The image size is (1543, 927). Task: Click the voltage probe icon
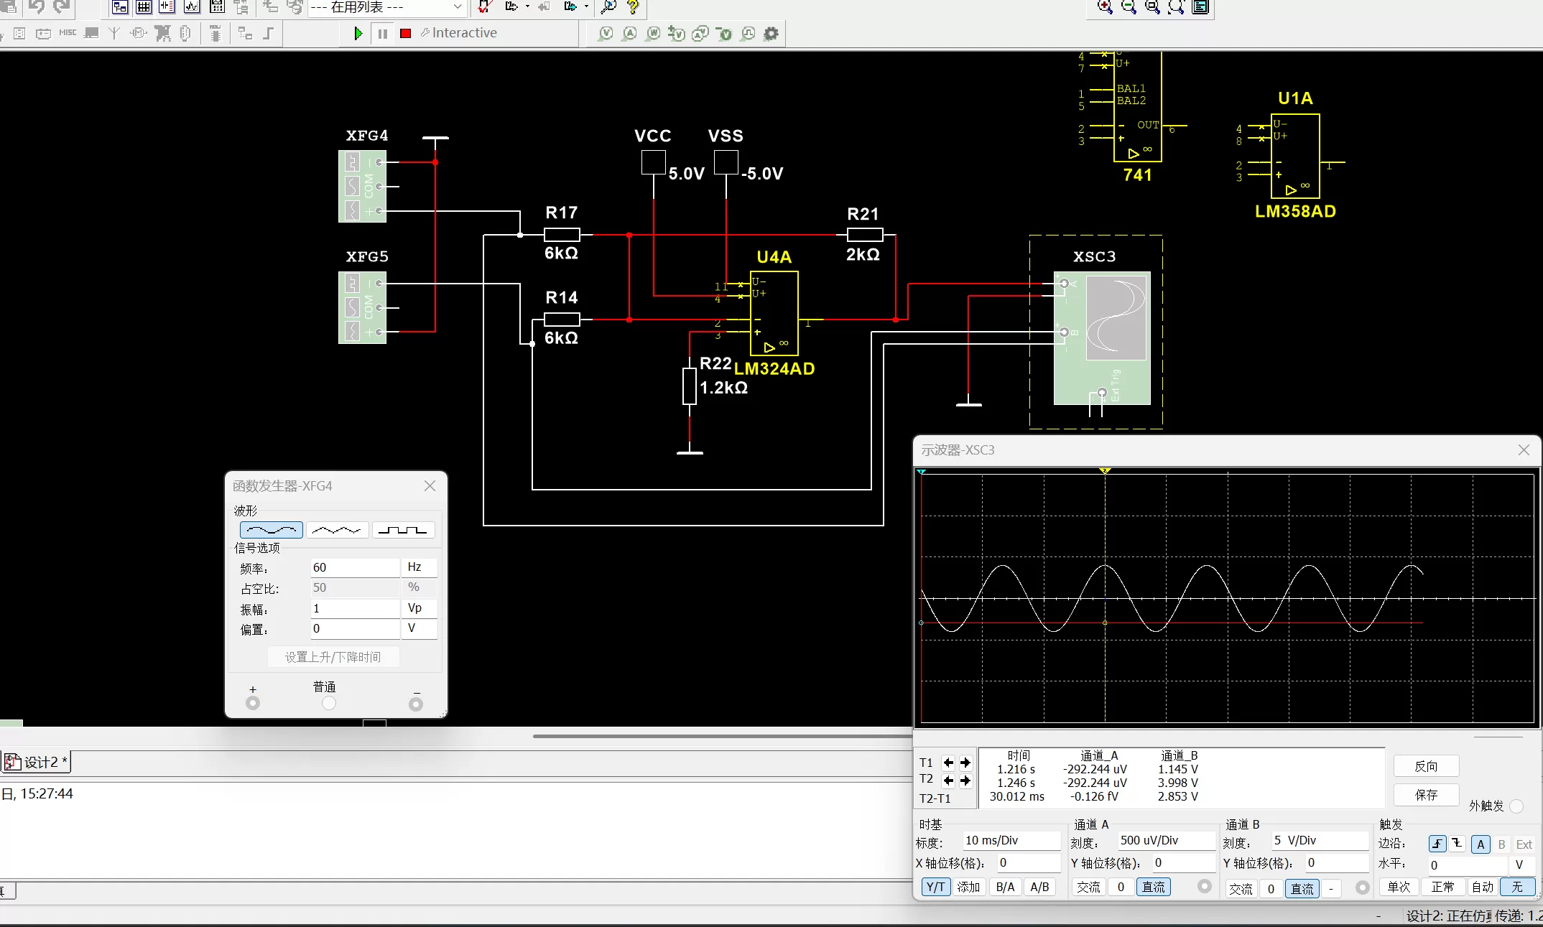click(606, 34)
